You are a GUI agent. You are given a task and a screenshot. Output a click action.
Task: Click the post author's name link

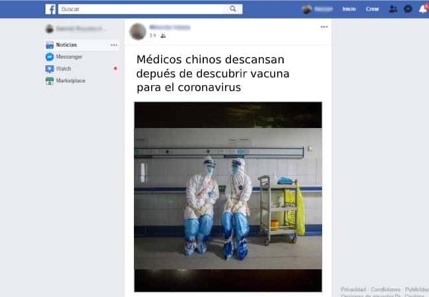[x=170, y=27]
